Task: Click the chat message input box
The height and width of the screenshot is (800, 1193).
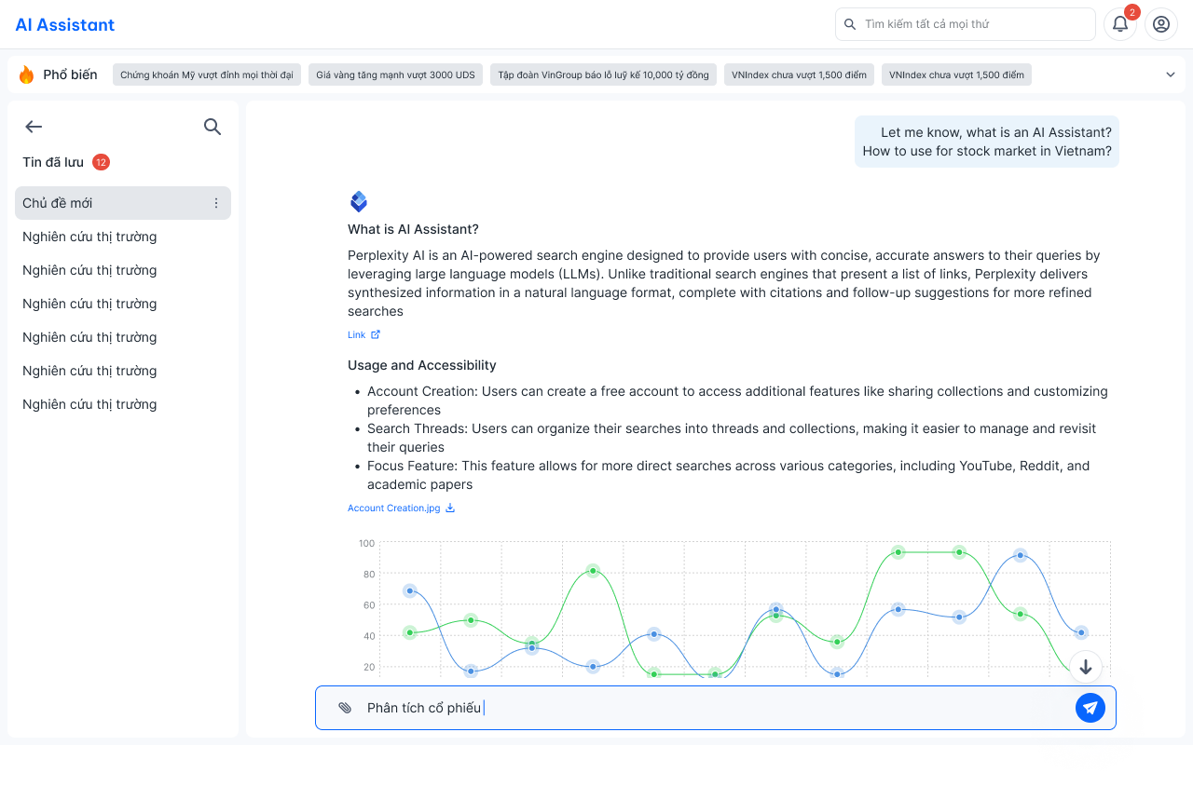Action: [x=708, y=708]
